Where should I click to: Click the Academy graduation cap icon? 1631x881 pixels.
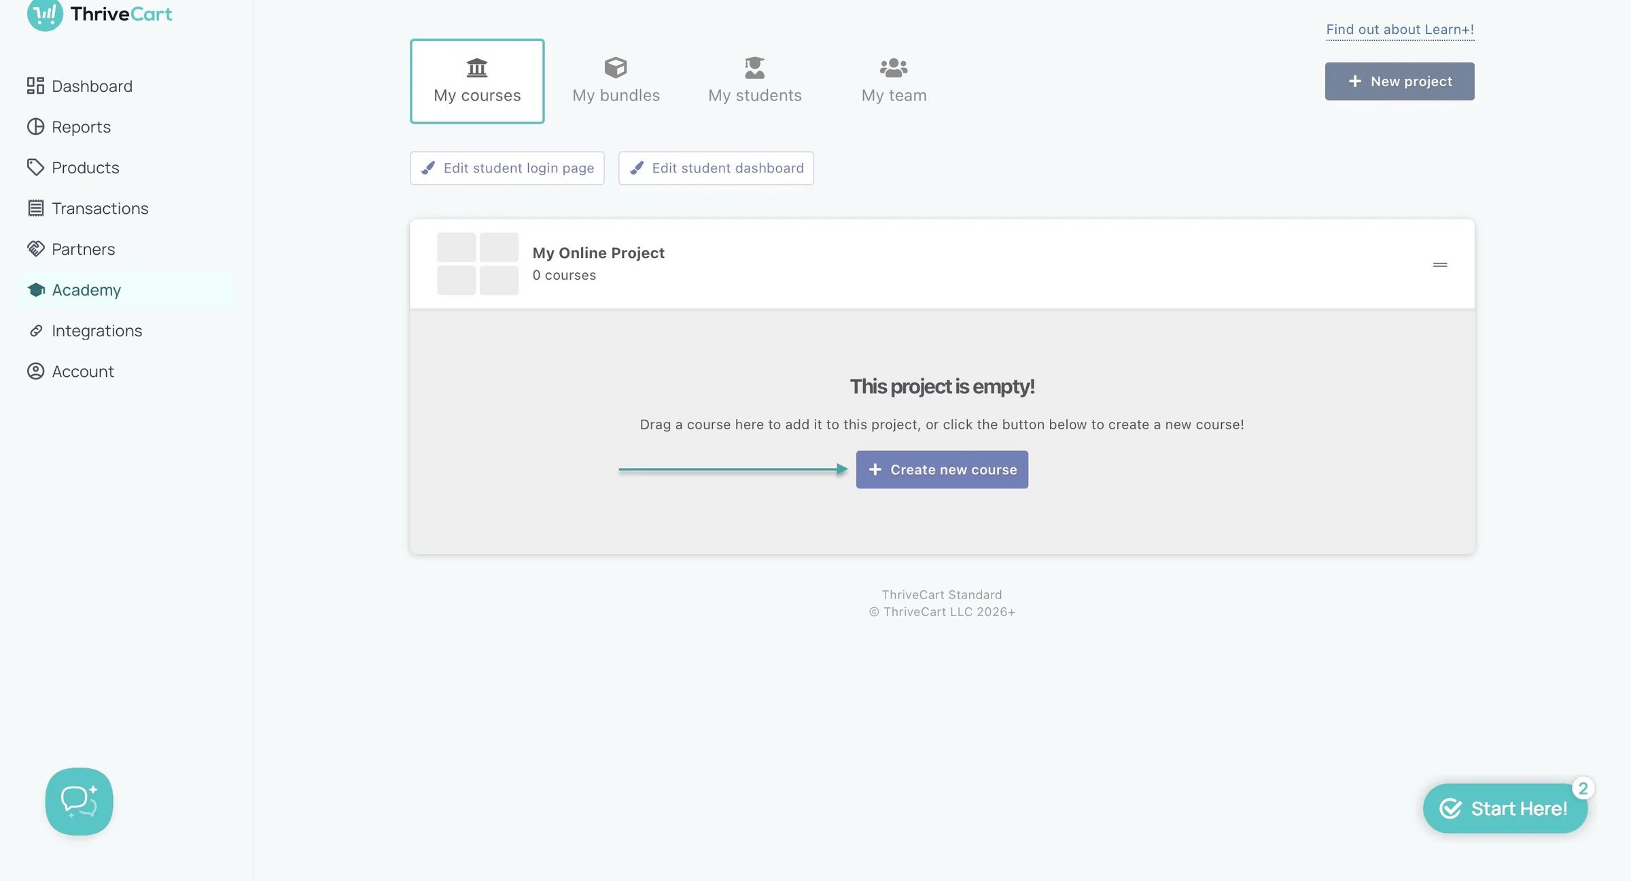pos(35,289)
